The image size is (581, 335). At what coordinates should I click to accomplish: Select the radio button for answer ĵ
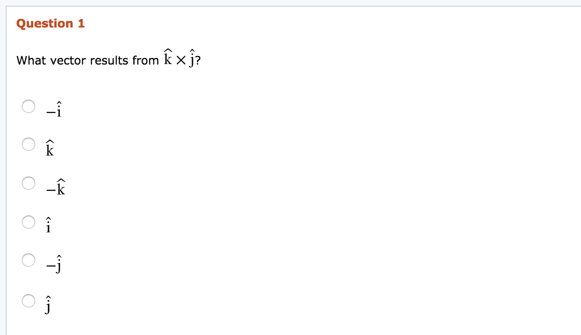[x=29, y=299]
